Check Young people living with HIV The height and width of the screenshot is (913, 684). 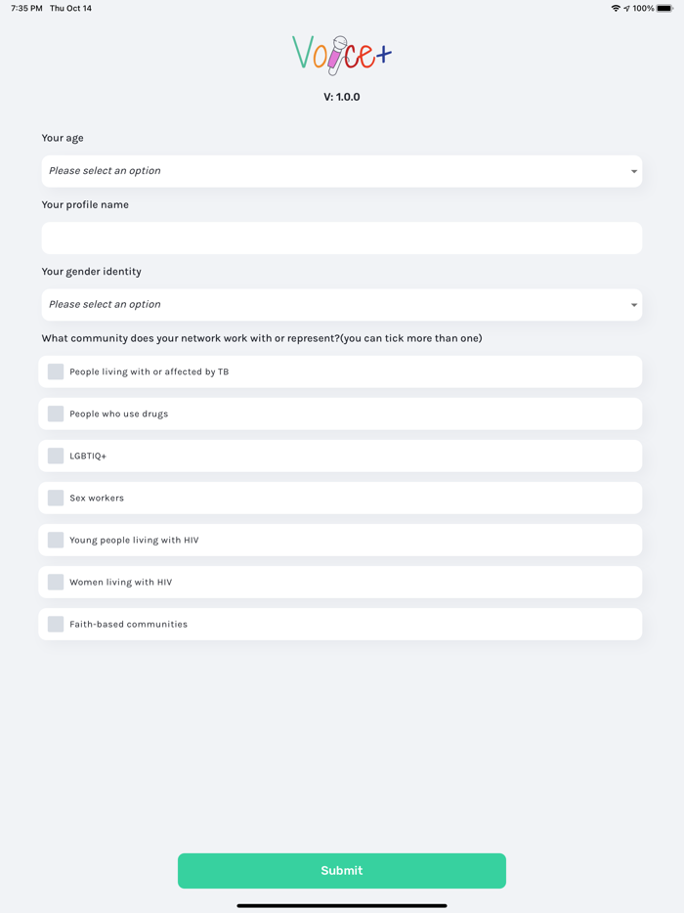coord(56,540)
